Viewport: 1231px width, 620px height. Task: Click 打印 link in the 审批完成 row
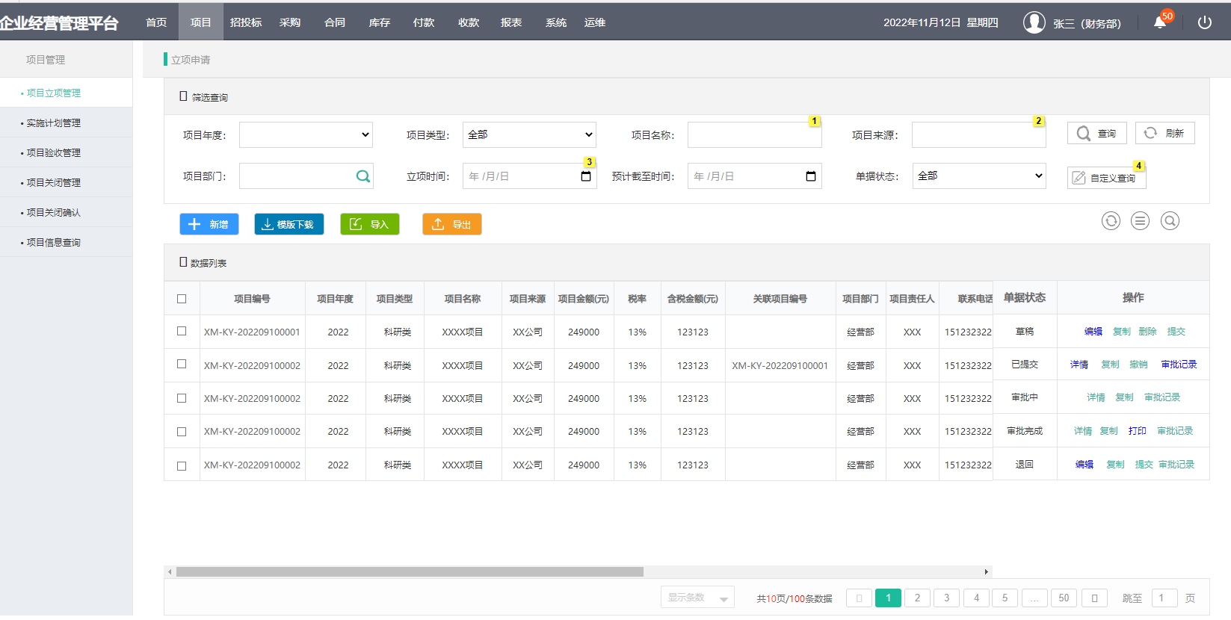[x=1138, y=431]
